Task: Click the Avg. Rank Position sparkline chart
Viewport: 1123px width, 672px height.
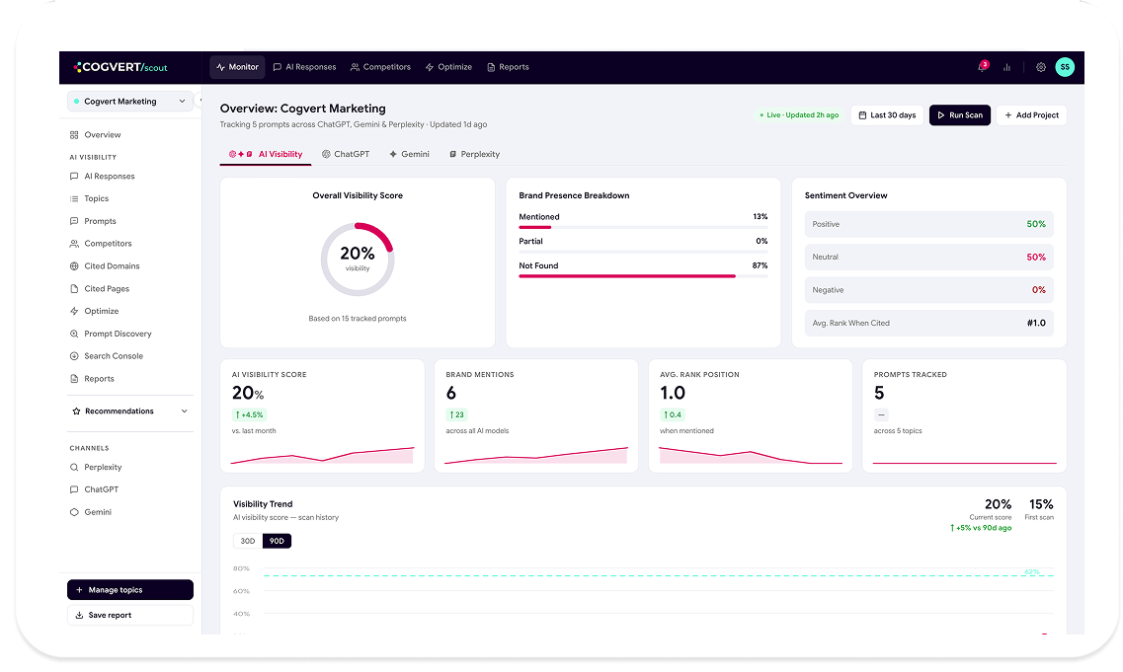Action: click(751, 455)
